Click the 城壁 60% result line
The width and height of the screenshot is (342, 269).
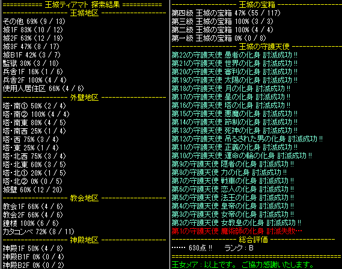[x=32, y=190]
